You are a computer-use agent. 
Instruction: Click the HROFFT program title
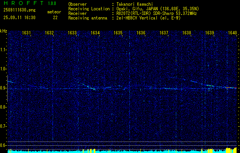click(24, 3)
